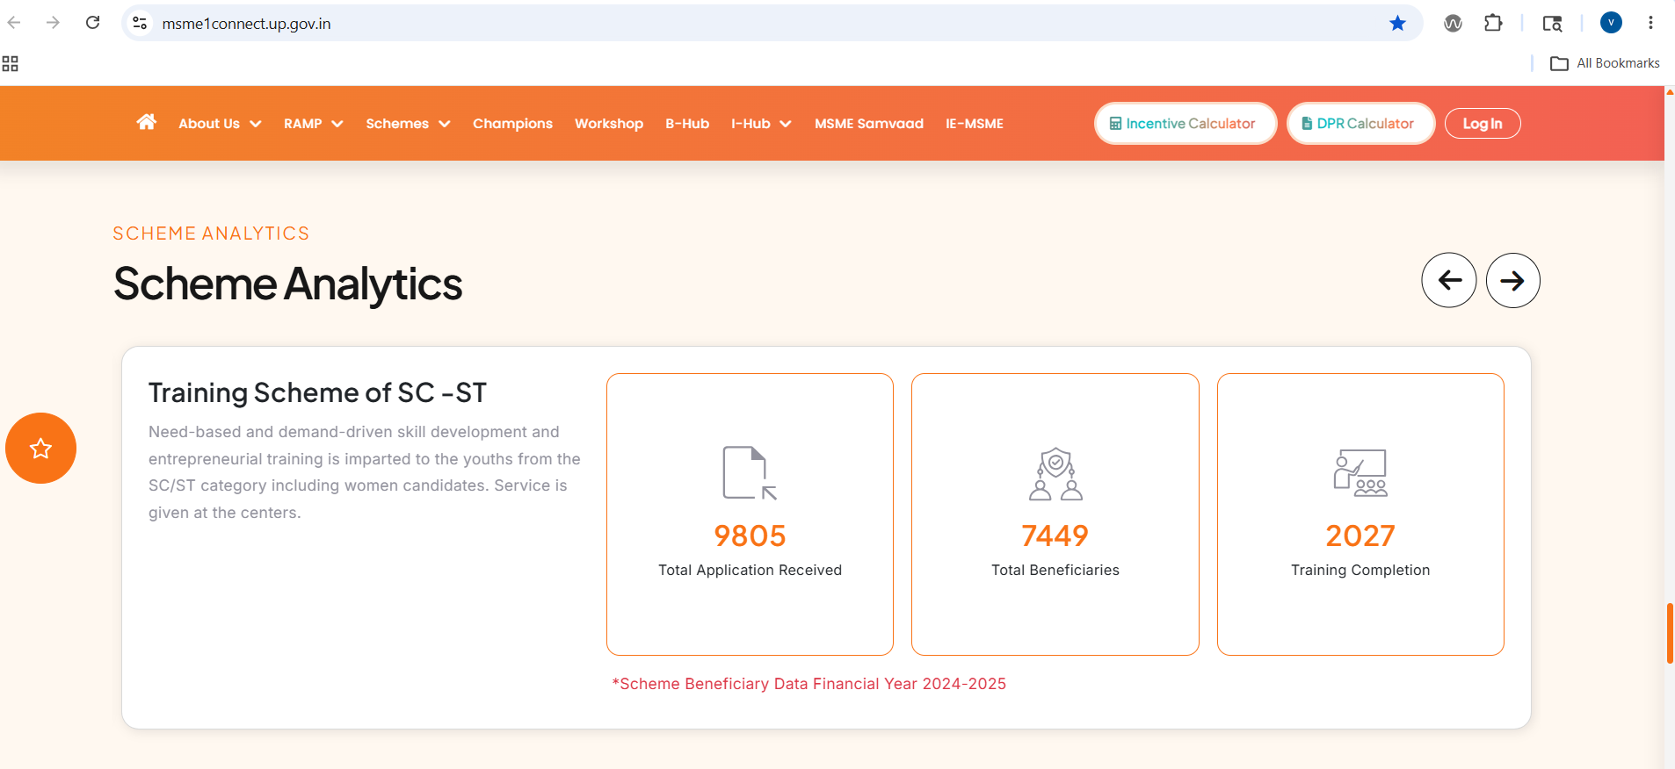View site information icon in address bar
Screen dimensions: 1675x769
[x=140, y=23]
